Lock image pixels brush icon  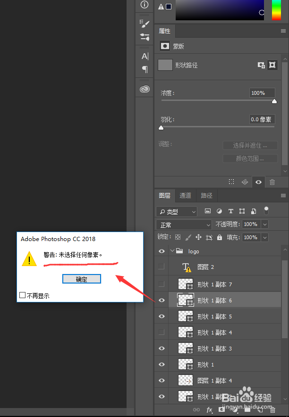click(x=188, y=237)
